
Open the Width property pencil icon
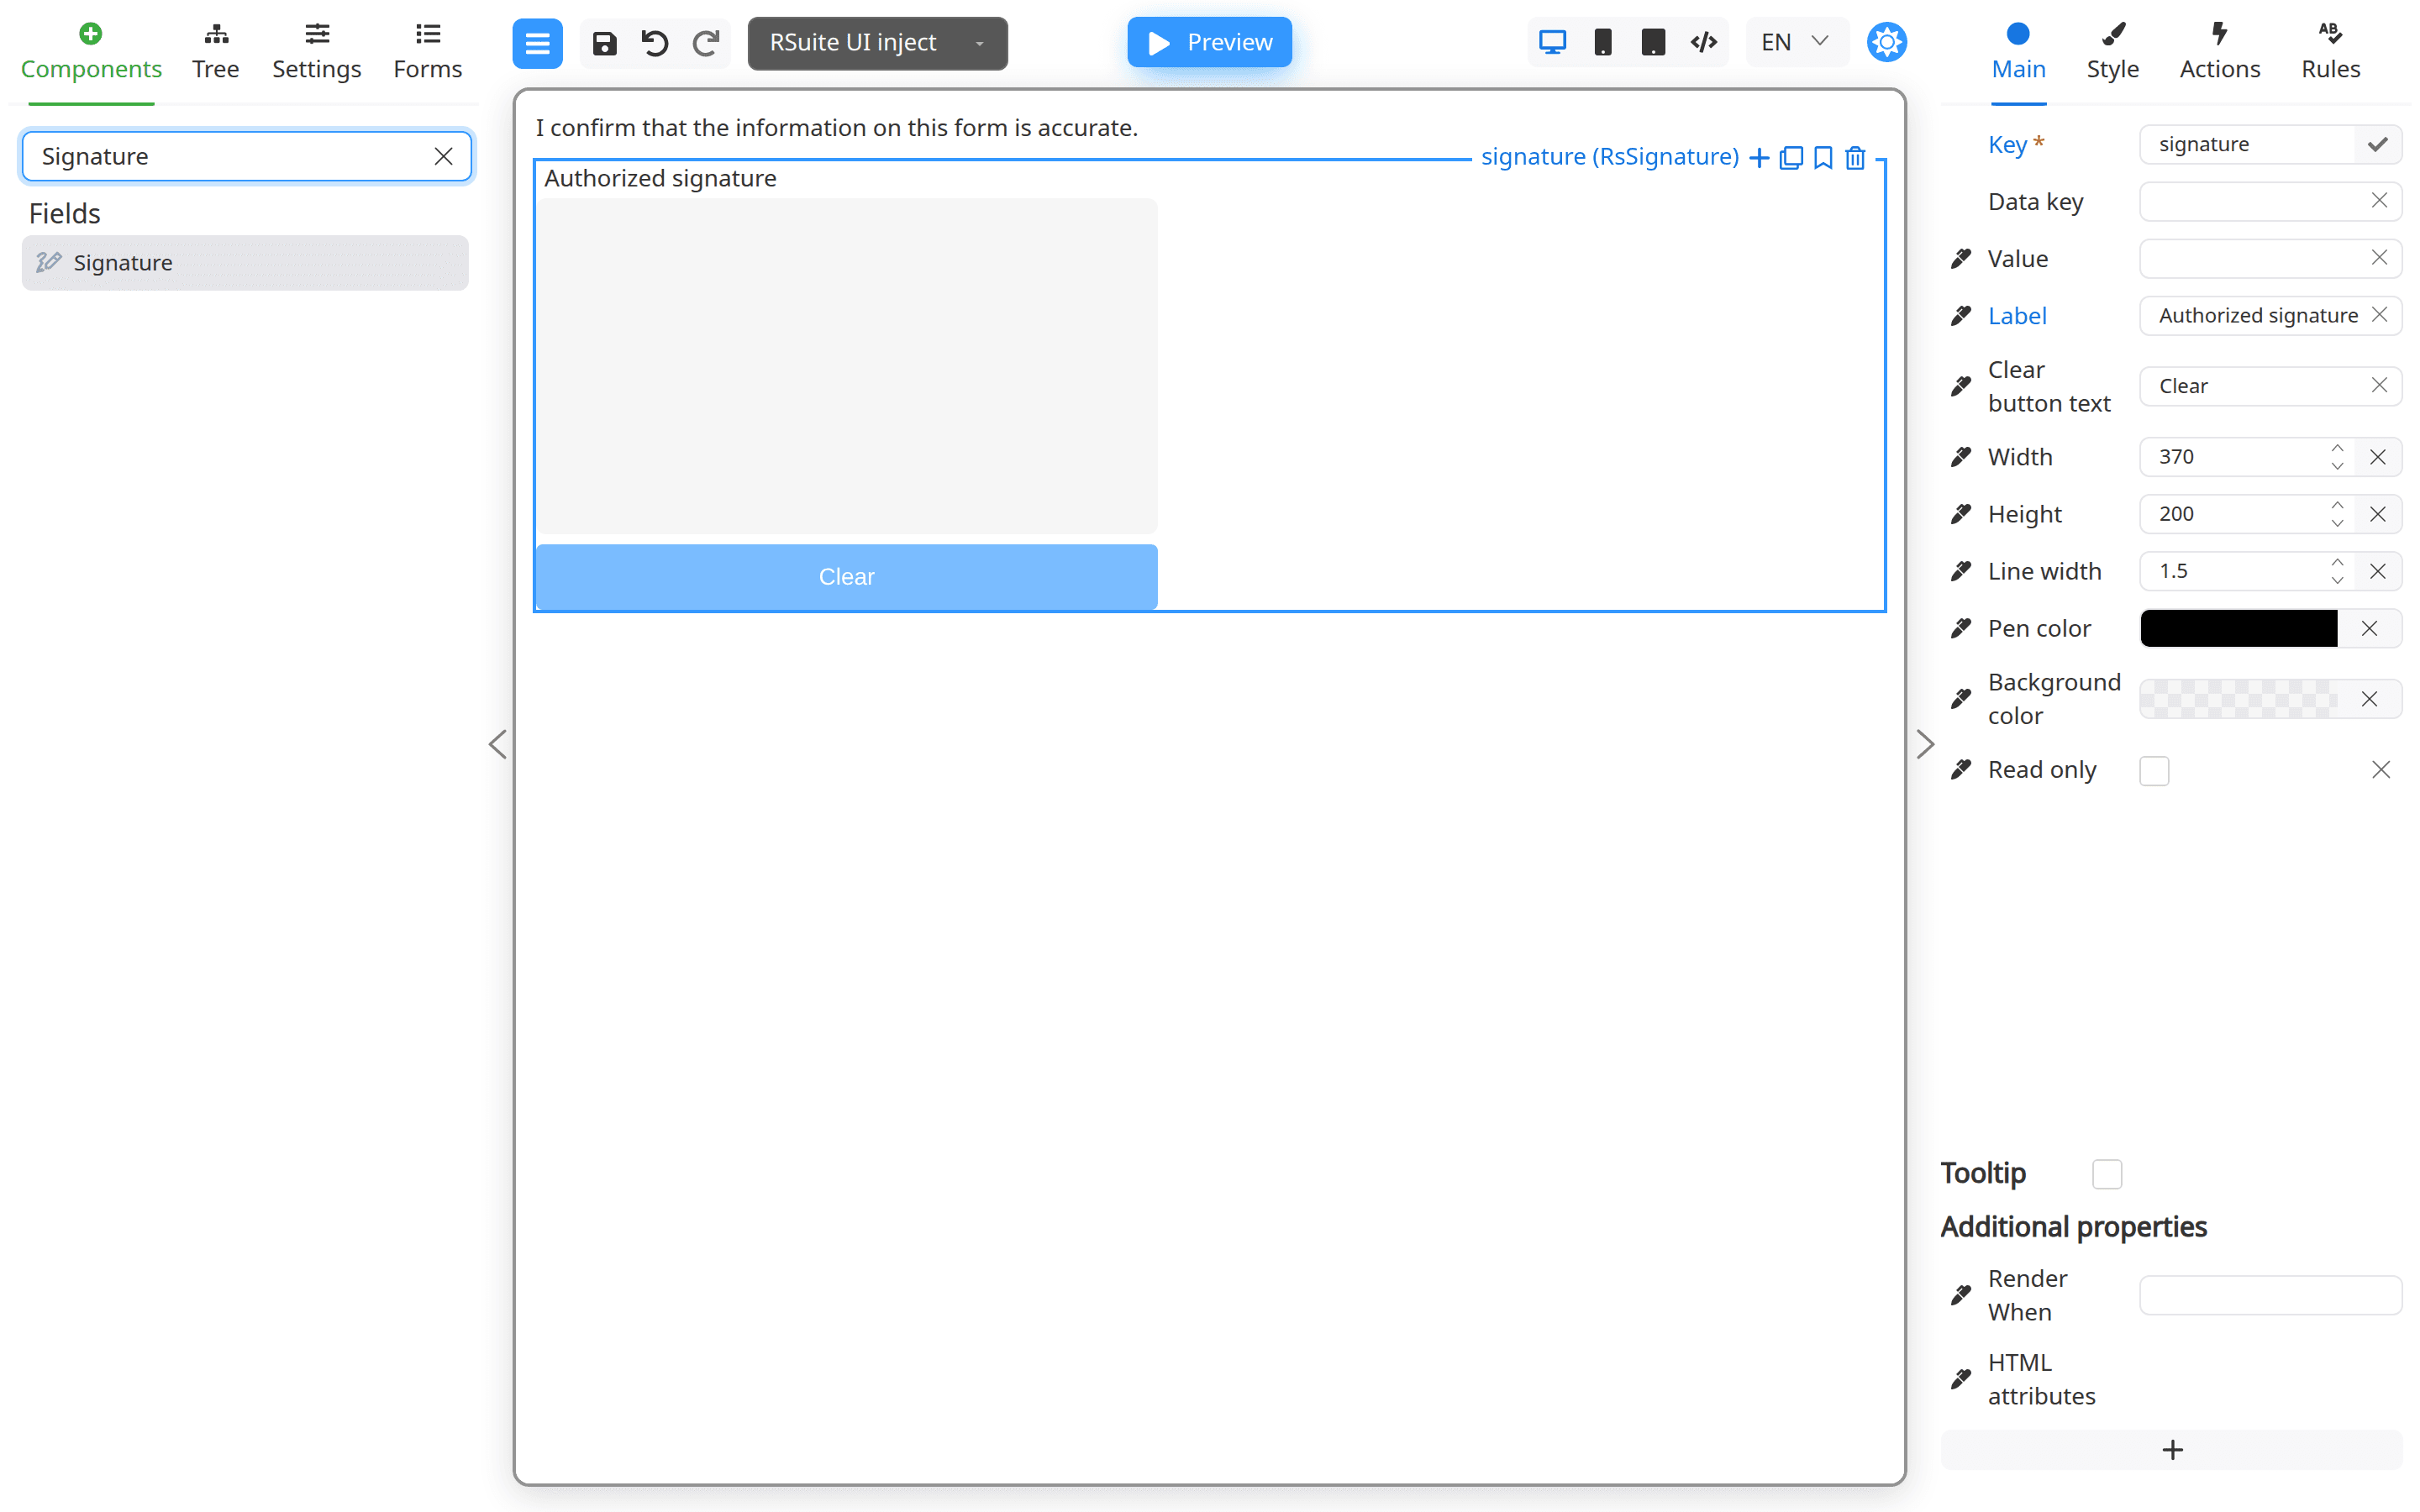click(x=1961, y=457)
